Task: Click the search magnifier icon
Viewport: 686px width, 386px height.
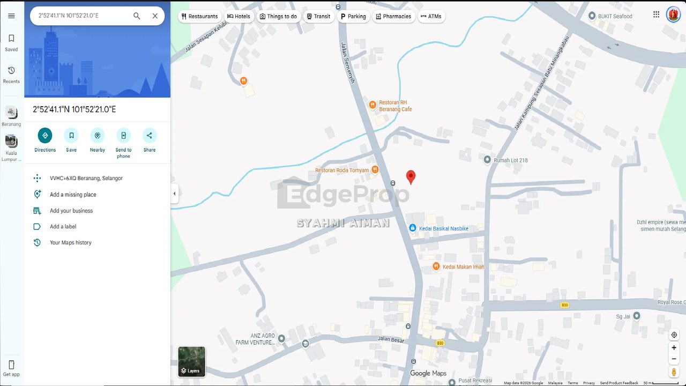Action: coord(137,16)
